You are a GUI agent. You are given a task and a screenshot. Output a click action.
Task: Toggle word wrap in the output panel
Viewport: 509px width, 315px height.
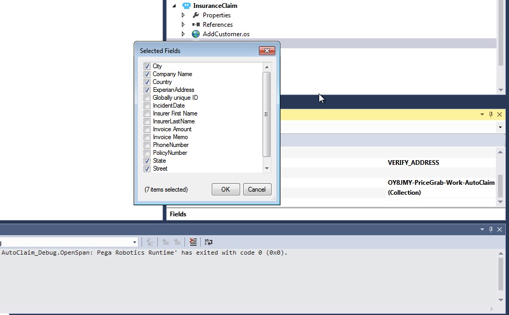tap(208, 242)
